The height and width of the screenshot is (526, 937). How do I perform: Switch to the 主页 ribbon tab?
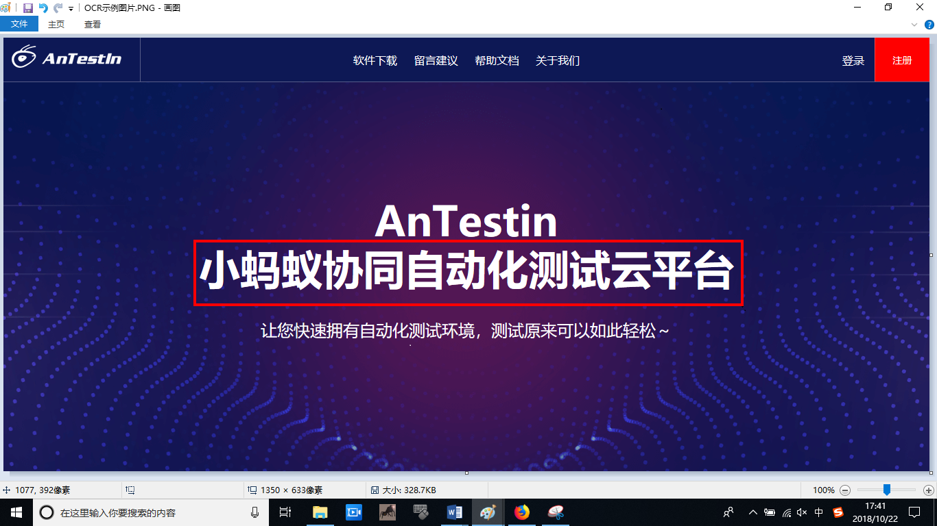pyautogui.click(x=56, y=24)
